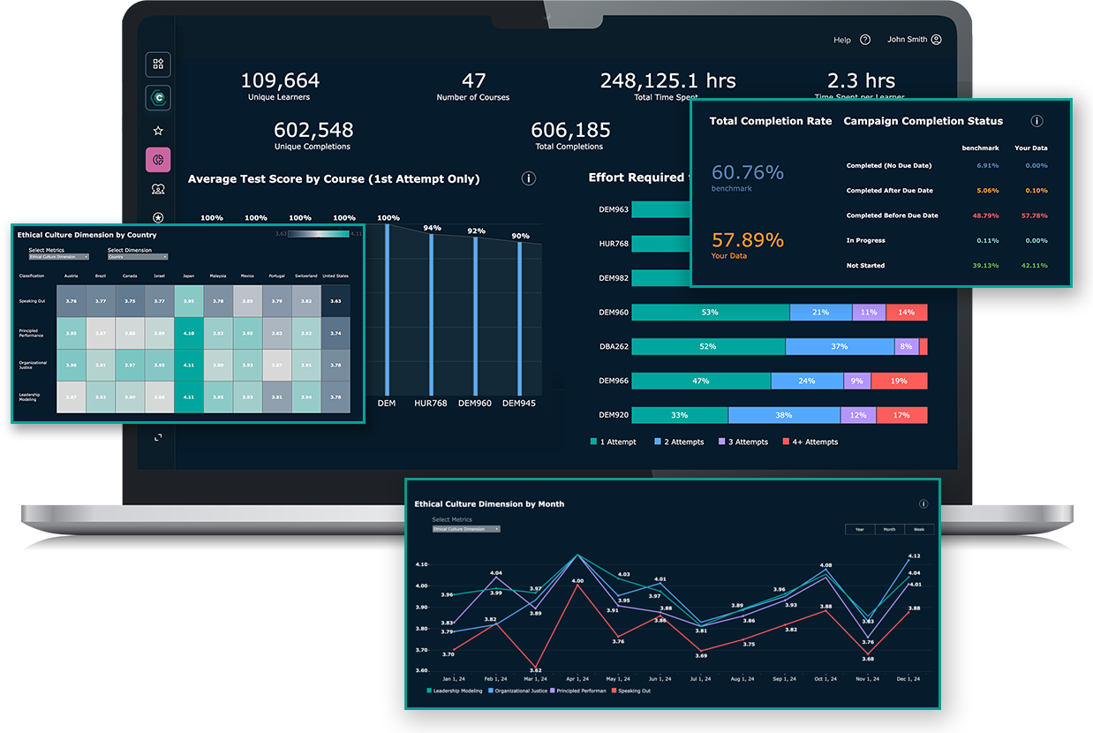Switch the line chart to Year view
Screen dimensions: 1093x733
tap(859, 530)
